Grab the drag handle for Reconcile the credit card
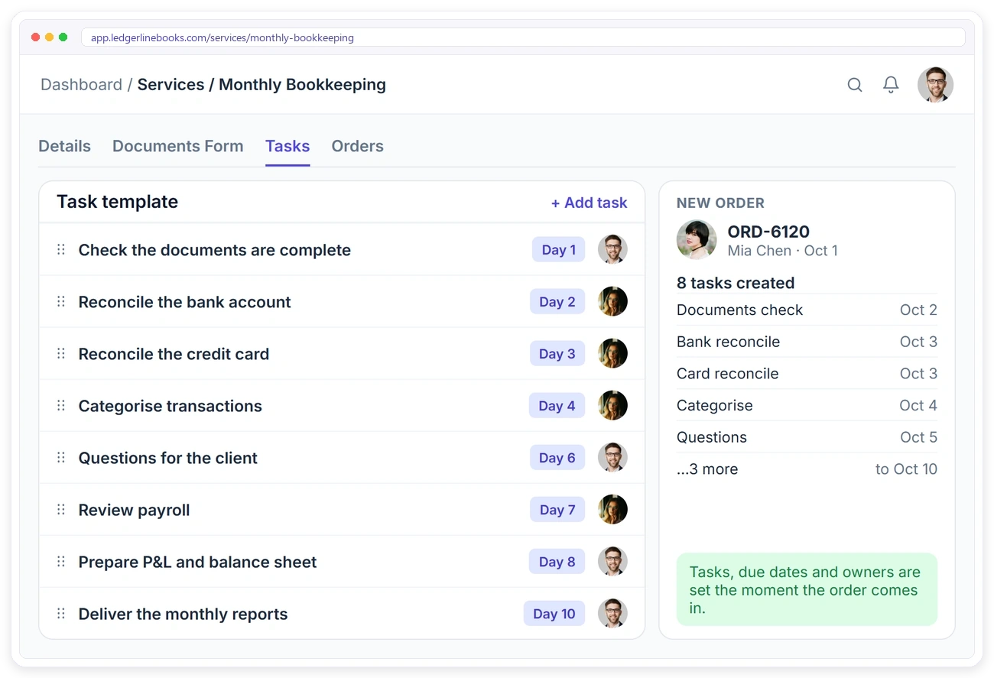 pos(61,354)
